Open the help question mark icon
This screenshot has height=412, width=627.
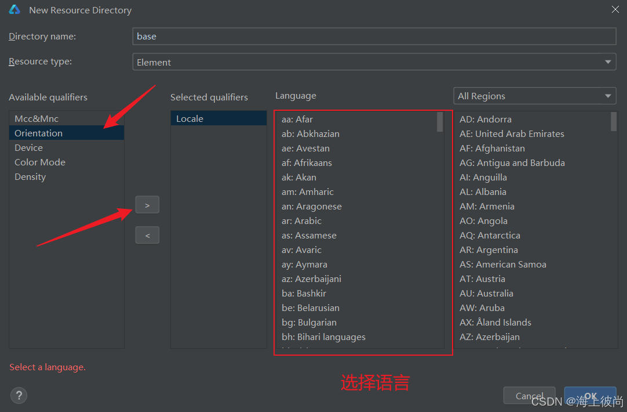[19, 396]
